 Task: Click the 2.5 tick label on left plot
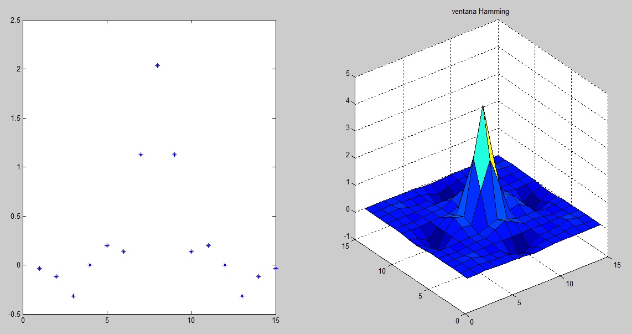click(16, 20)
